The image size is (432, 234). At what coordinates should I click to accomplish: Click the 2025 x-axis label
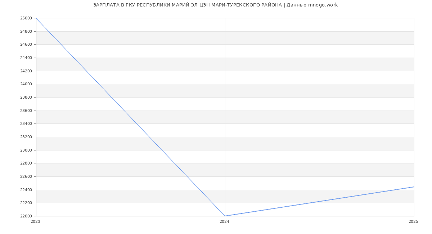tap(413, 222)
